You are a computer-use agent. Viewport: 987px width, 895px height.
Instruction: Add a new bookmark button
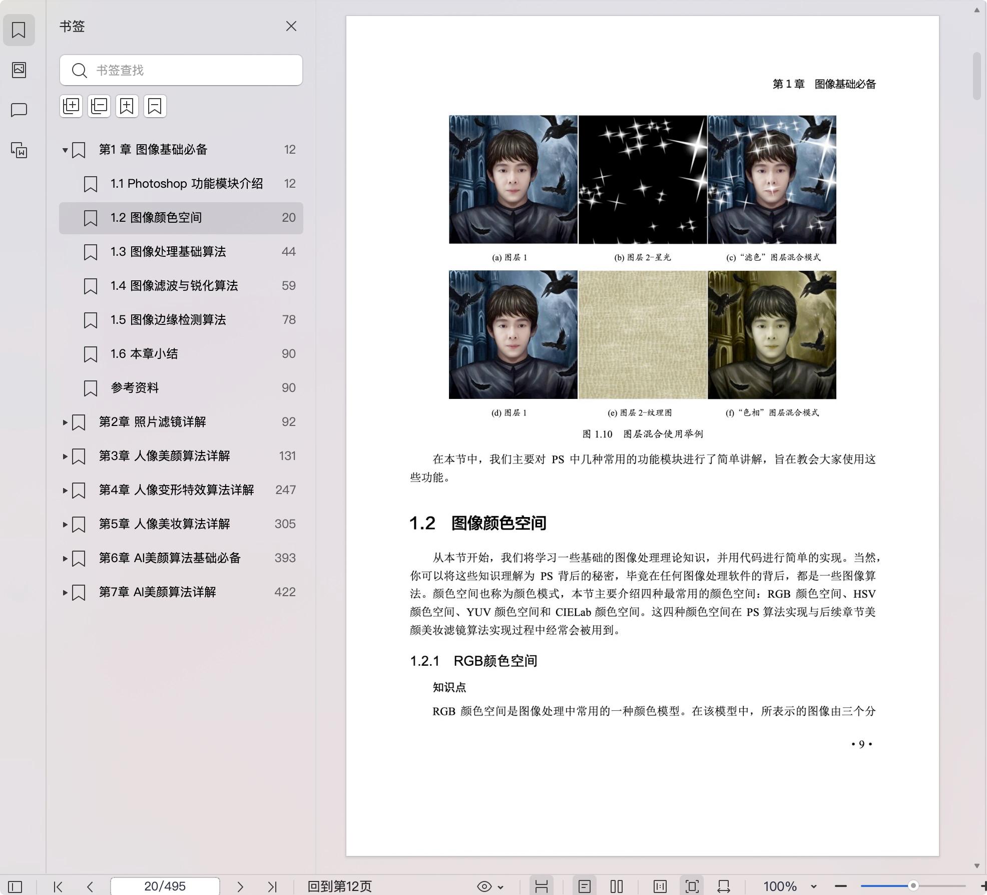pos(127,106)
